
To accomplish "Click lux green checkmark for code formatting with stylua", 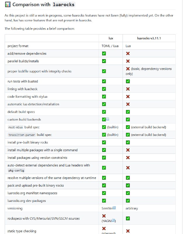I will point(104,97).
